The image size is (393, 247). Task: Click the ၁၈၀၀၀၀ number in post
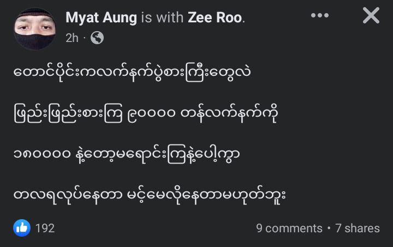click(x=43, y=155)
